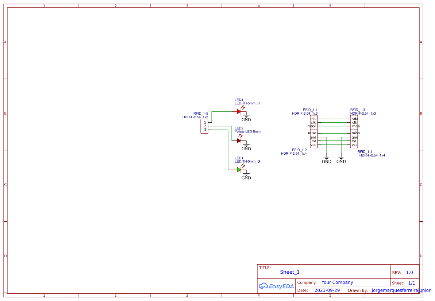Click the GND symbol below LED1

point(246,175)
